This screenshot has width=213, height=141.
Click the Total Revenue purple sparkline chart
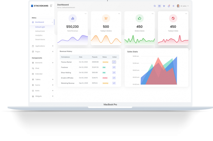coord(72,40)
